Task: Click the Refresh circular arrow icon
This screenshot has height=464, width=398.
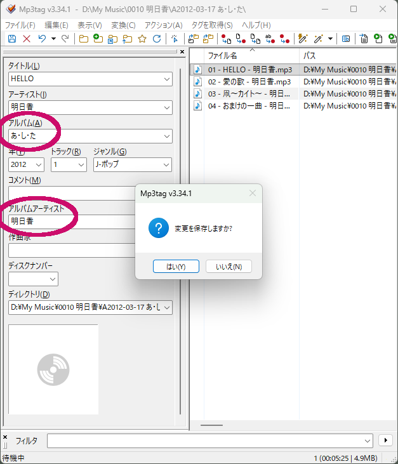Action: [157, 39]
